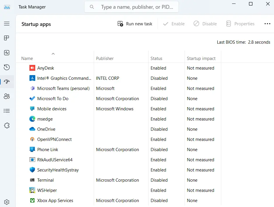The image size is (274, 207).
Task: Sort by the Publisher column header
Action: (105, 58)
